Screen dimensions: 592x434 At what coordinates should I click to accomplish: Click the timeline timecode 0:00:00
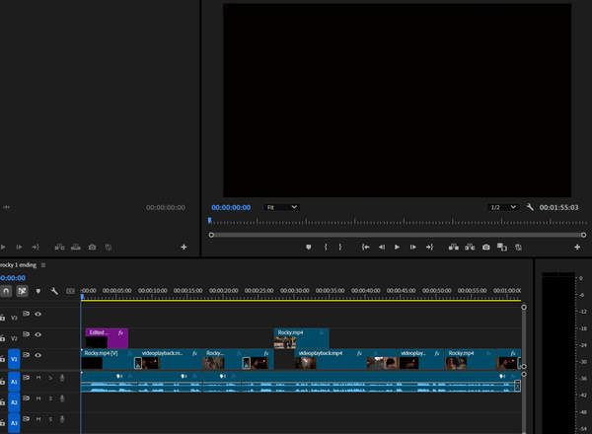[13, 278]
